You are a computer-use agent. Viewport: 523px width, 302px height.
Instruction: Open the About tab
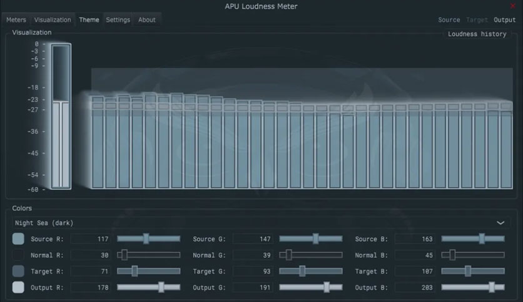coord(147,20)
